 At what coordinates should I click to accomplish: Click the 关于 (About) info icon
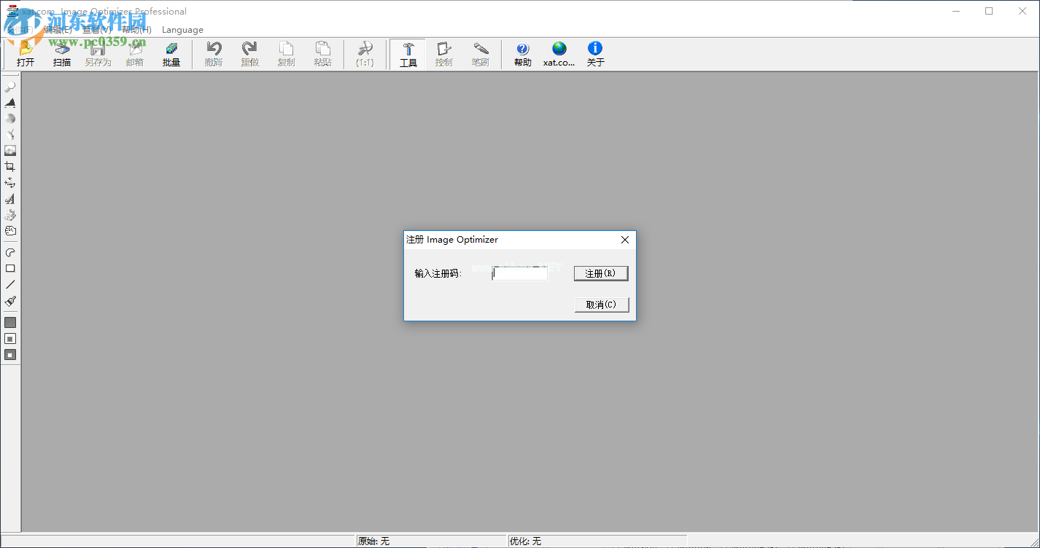[596, 54]
